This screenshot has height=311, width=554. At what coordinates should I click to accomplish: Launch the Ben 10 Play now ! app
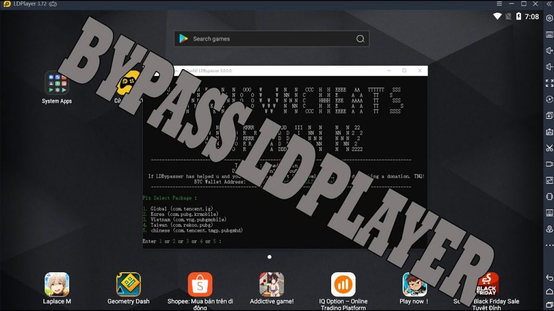414,288
